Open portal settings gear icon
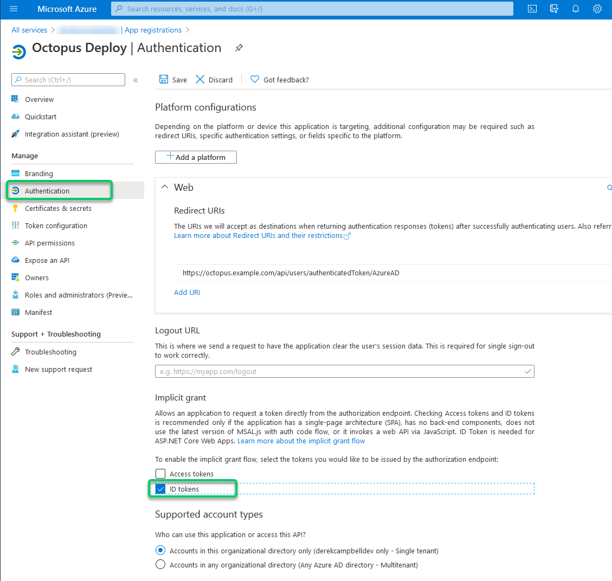This screenshot has height=581, width=612. pos(597,9)
